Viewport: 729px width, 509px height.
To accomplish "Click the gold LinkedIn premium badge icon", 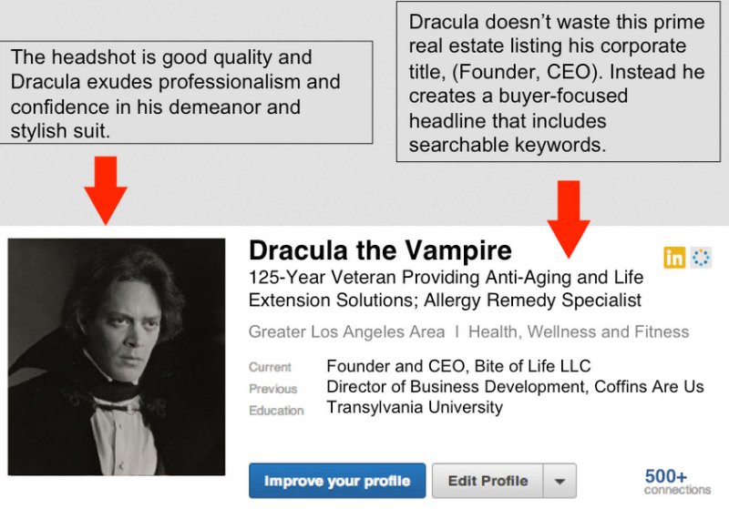I will [674, 257].
